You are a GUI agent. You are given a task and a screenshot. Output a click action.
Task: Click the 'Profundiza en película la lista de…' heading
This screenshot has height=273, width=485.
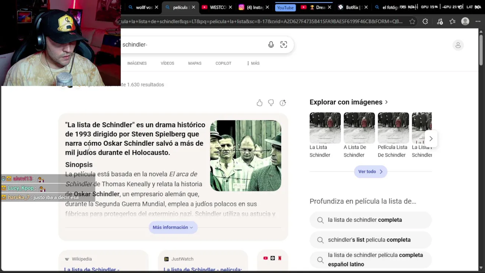363,201
